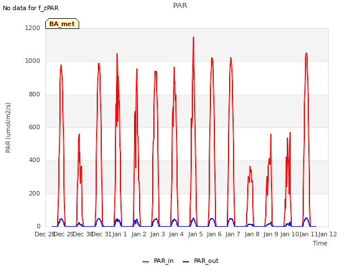Click the Time x-axis label
The height and width of the screenshot is (272, 362).
click(x=320, y=243)
